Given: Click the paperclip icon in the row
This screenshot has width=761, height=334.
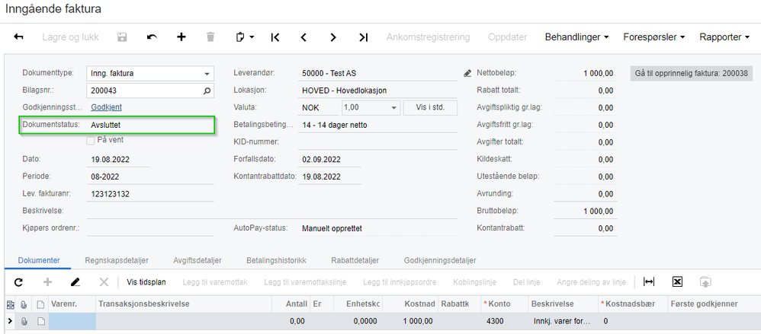Looking at the screenshot, I should 24,321.
